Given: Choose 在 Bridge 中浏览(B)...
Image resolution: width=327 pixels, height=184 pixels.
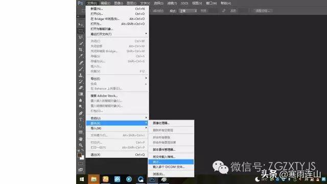Looking at the screenshot, I should click(x=117, y=19).
